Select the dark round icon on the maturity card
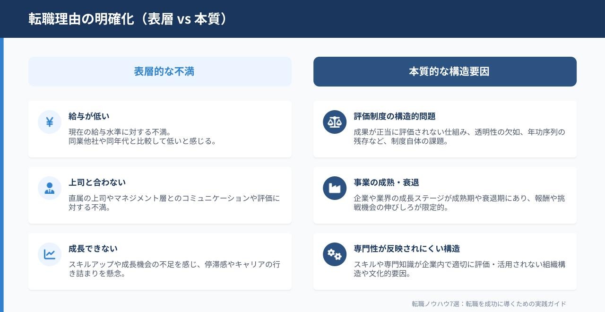605x312 pixels. pos(335,188)
